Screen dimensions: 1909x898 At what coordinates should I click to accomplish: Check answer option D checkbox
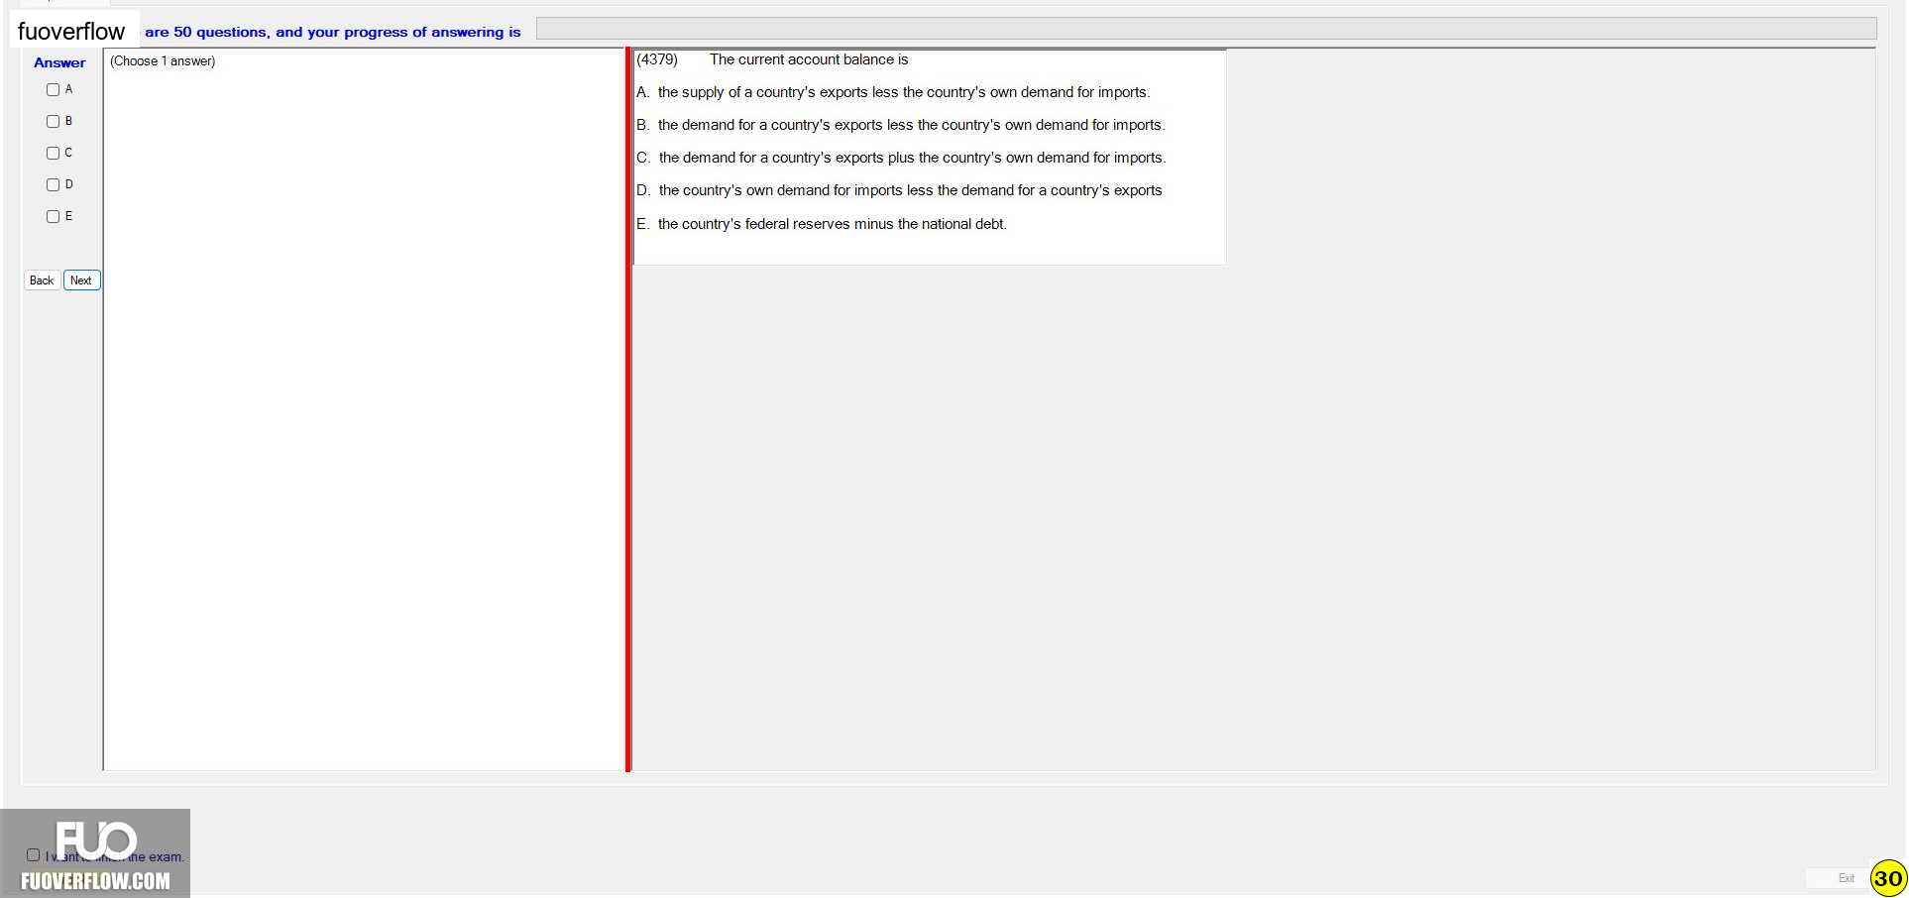(x=54, y=184)
